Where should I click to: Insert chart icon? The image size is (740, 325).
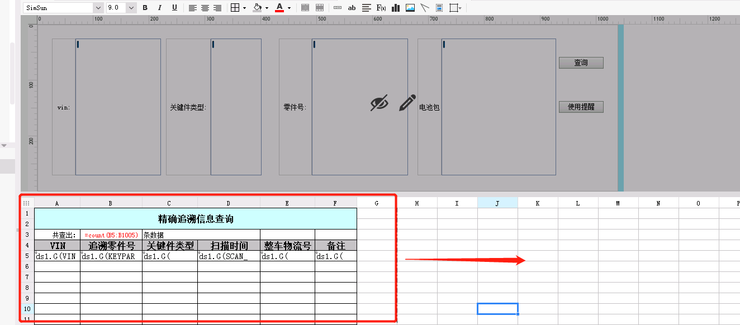tap(396, 8)
